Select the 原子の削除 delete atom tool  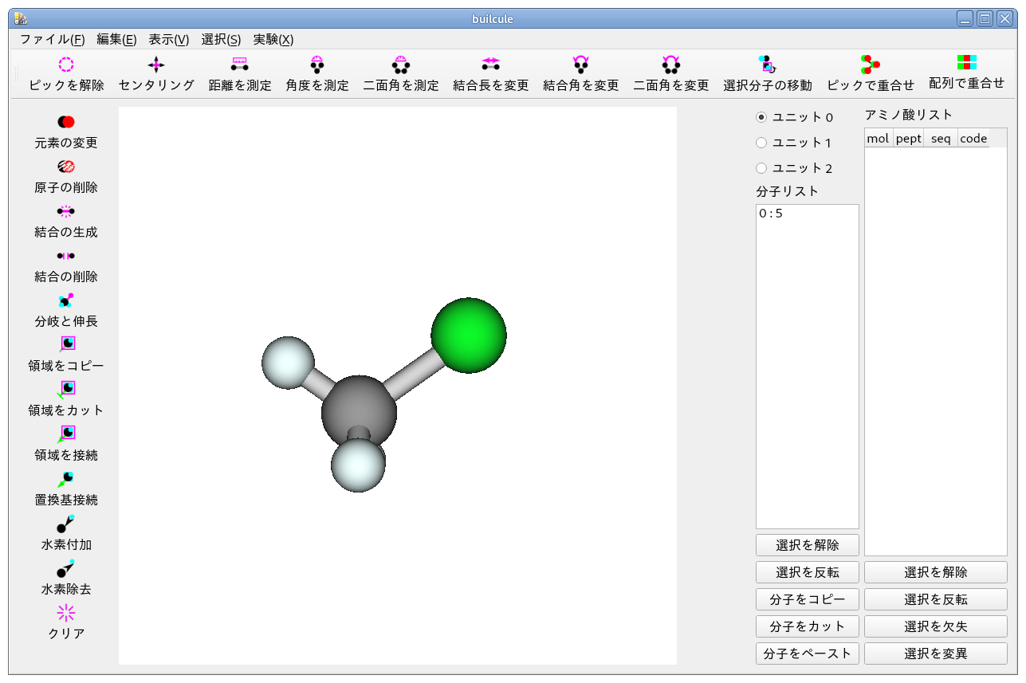click(66, 167)
